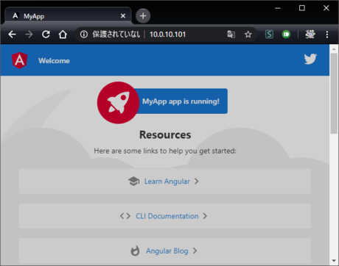This screenshot has width=339, height=266.
Task: Click the browser forward arrow
Action: pos(29,35)
